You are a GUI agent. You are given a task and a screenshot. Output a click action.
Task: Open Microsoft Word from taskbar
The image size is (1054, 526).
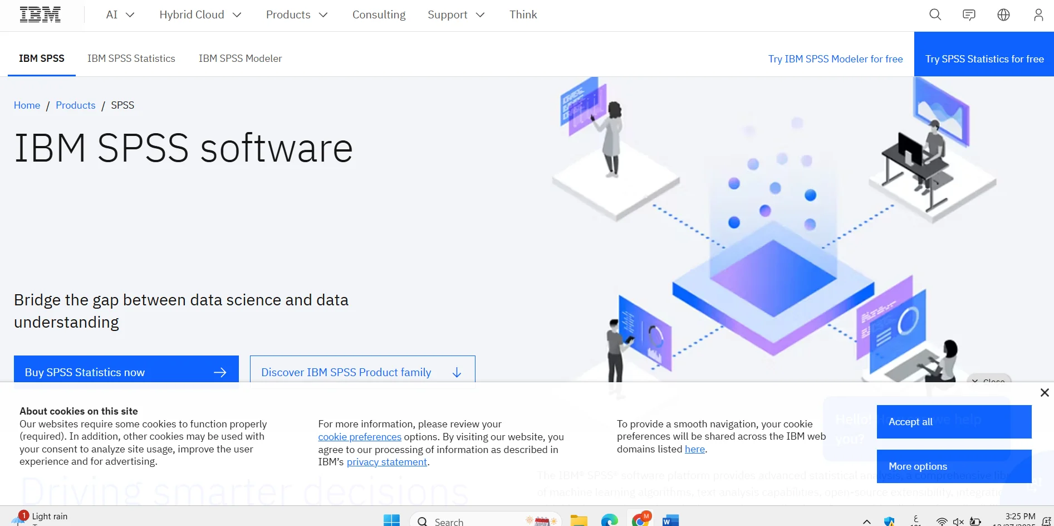point(670,520)
